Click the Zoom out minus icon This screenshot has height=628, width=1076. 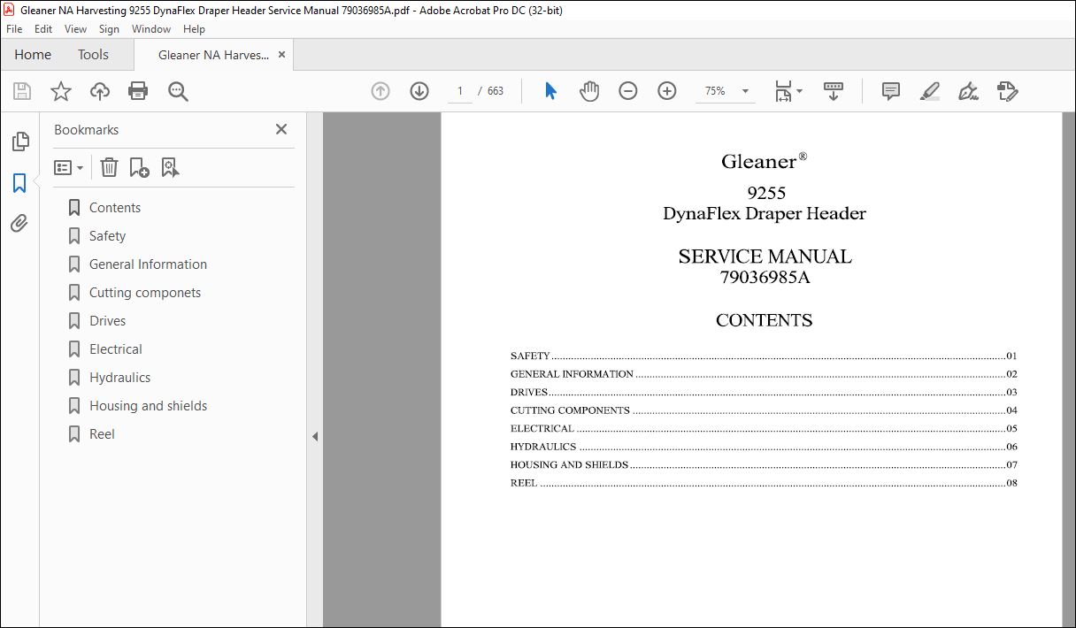[x=628, y=91]
